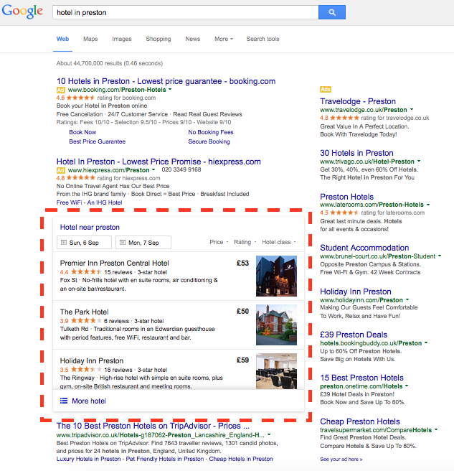Open Holiday Inn Preston sidebar ad
454x471 pixels.
[356, 292]
